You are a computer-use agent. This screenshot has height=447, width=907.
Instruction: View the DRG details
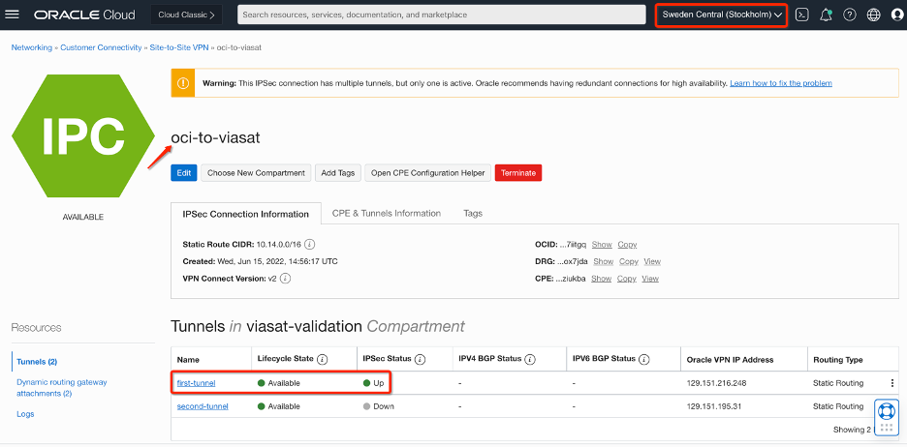click(652, 261)
